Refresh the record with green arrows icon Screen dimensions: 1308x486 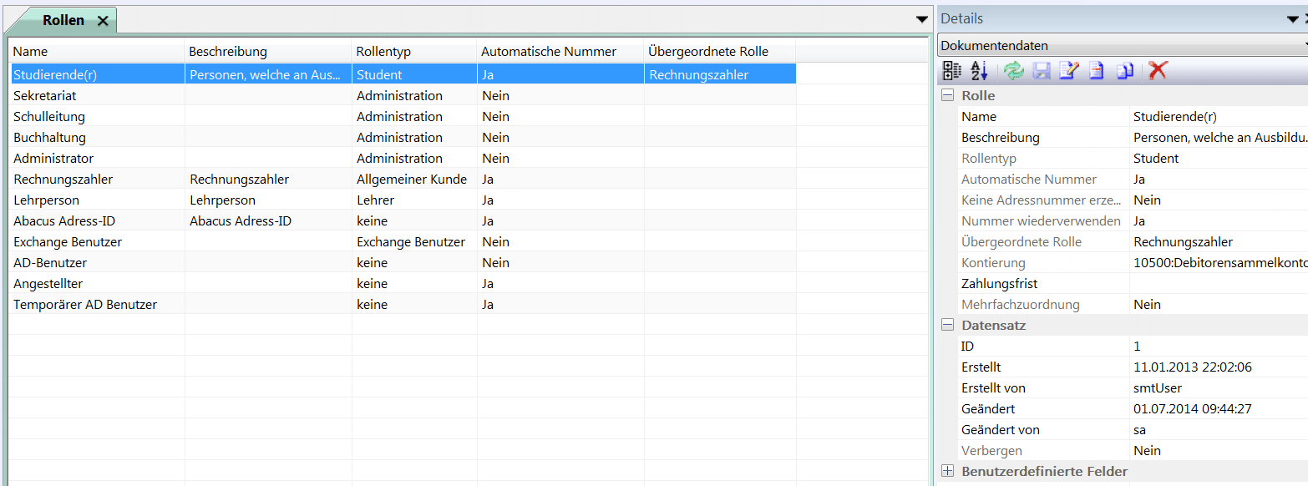[x=1013, y=71]
